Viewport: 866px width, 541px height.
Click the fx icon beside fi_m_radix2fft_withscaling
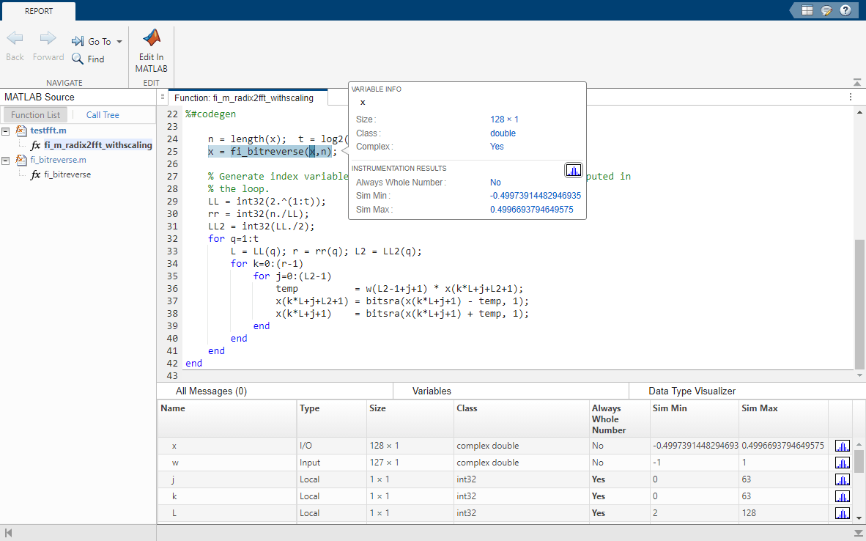35,145
